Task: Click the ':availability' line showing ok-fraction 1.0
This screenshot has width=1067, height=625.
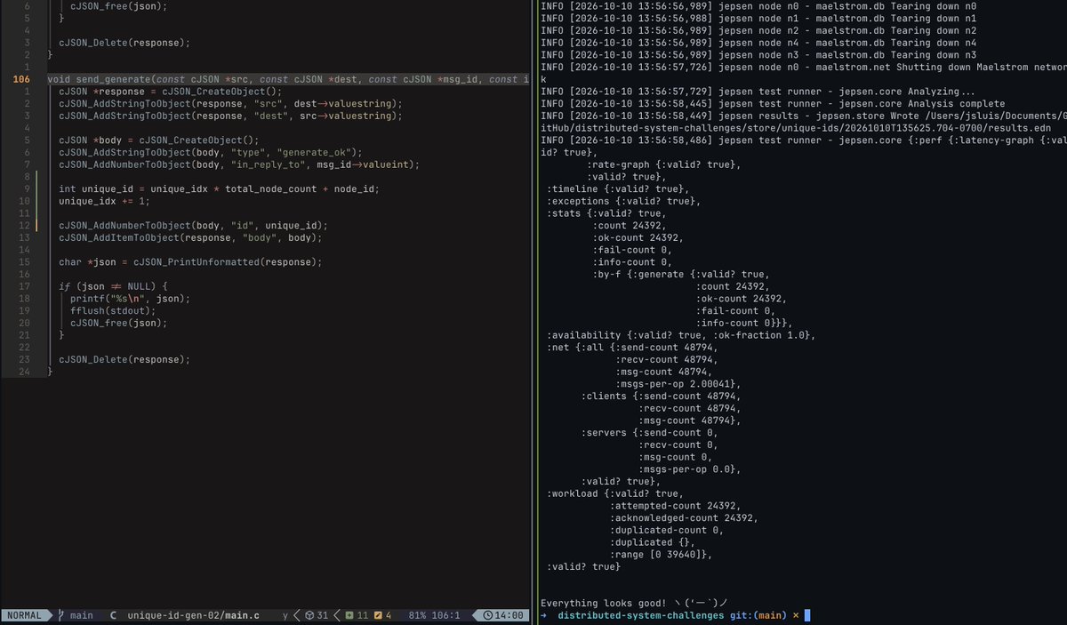Action: coord(681,334)
